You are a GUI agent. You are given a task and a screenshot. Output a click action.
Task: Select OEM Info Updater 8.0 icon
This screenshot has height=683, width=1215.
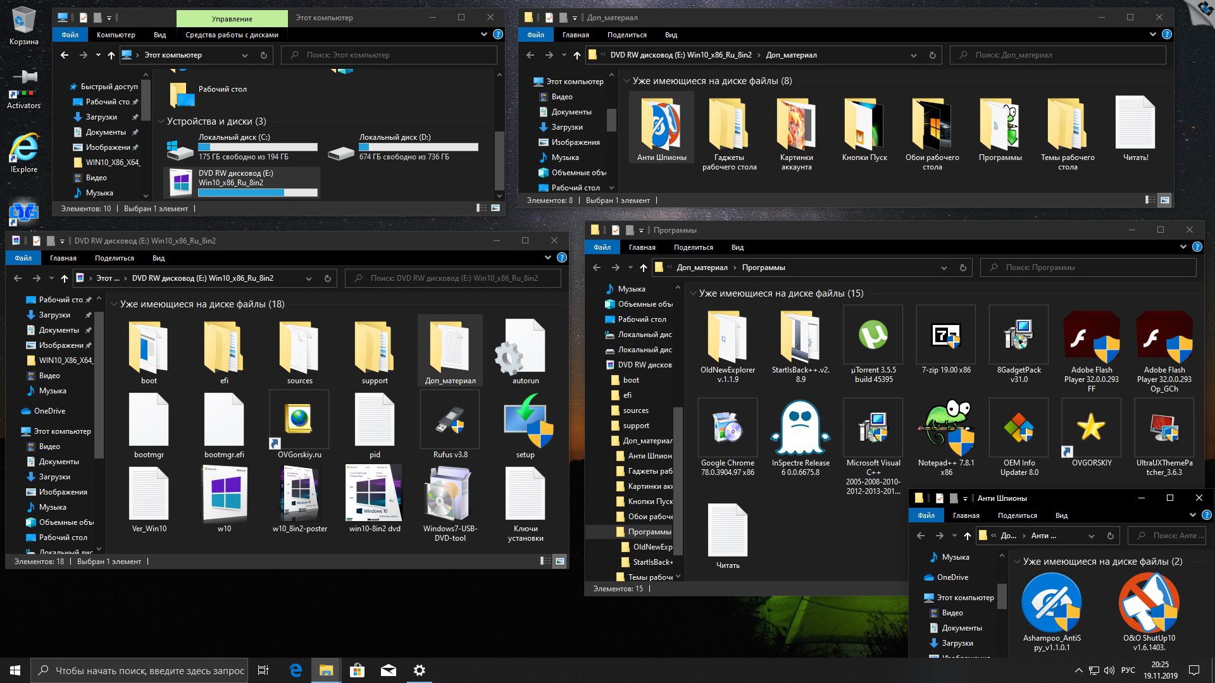point(1019,428)
